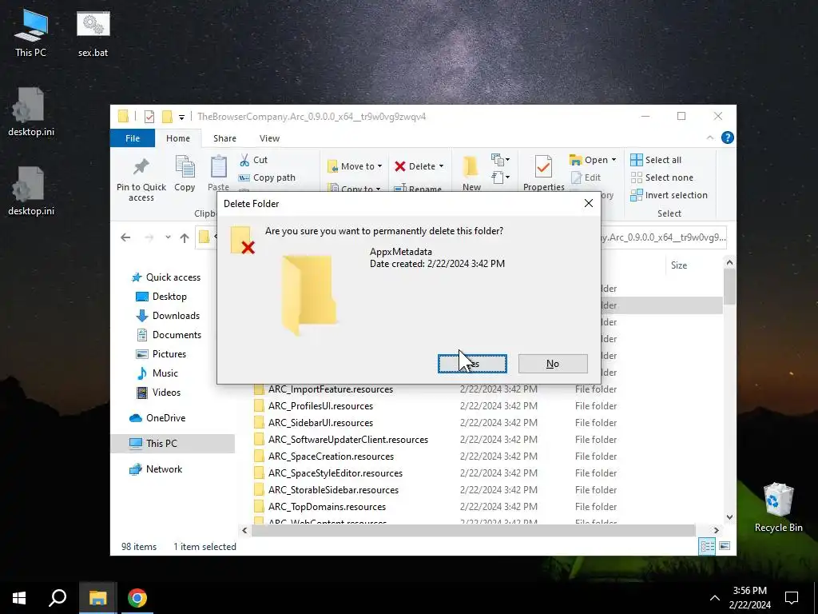Click the Edit ribbon command
Screen dimensions: 818x614
(586, 177)
